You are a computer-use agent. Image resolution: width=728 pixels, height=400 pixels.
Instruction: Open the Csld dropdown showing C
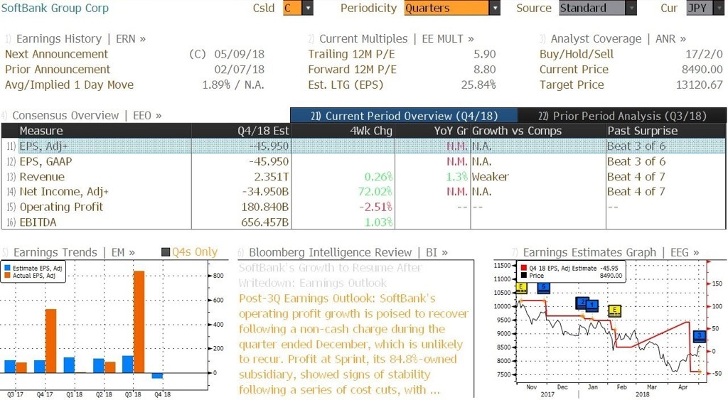click(298, 8)
